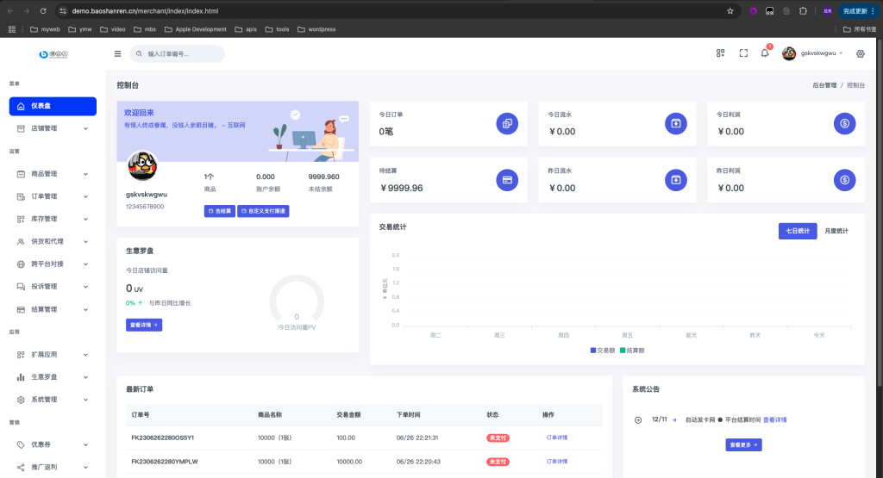This screenshot has height=478, width=883.
Task: Open the wordpress bookmarks folder
Action: pyautogui.click(x=316, y=29)
